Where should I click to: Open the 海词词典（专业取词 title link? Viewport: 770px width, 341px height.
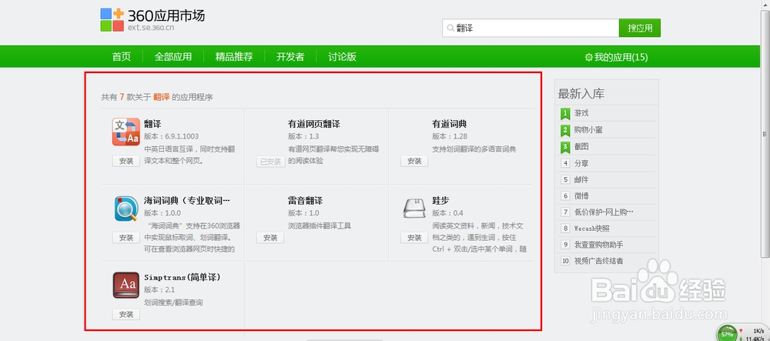point(187,201)
